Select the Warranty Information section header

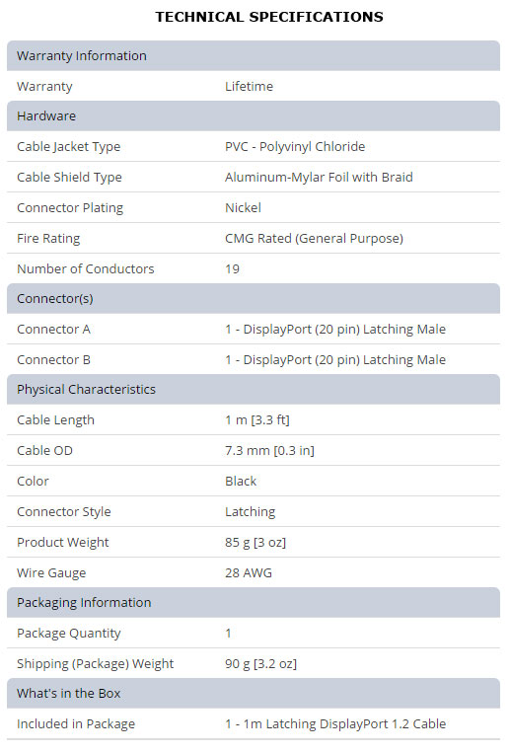[x=254, y=55]
